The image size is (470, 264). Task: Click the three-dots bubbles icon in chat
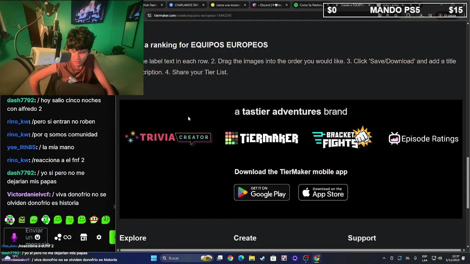58,237
